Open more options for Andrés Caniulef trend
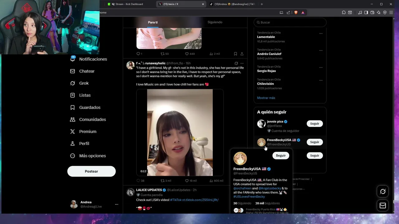 pos(321,51)
